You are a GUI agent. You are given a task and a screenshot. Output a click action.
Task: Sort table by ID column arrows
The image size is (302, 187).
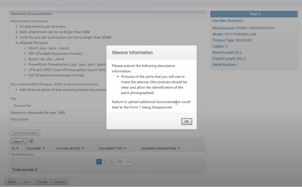click(18, 148)
